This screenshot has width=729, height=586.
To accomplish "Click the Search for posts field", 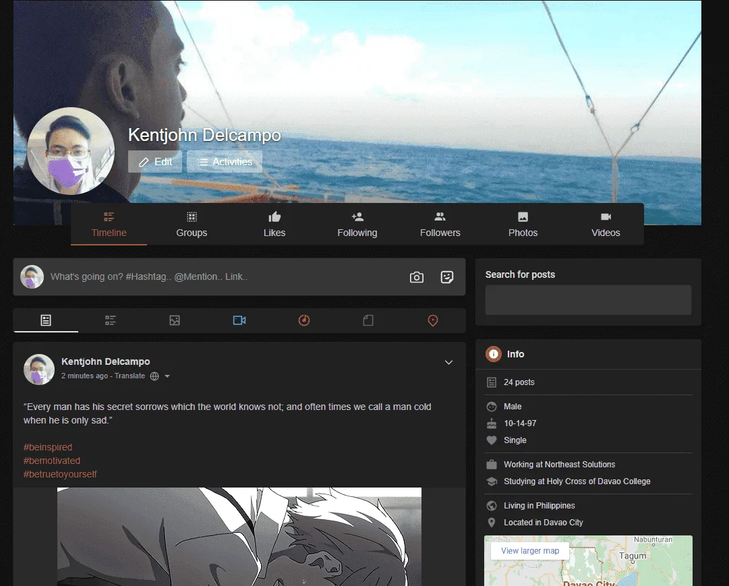I will click(x=588, y=300).
